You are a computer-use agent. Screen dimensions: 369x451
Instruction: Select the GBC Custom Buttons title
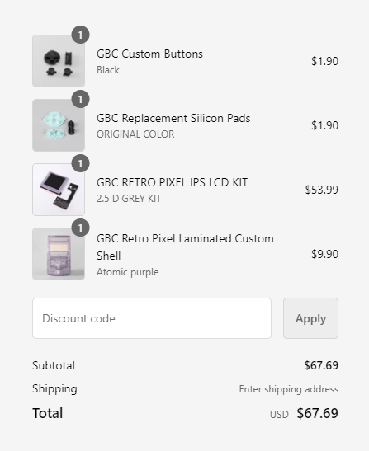(149, 54)
